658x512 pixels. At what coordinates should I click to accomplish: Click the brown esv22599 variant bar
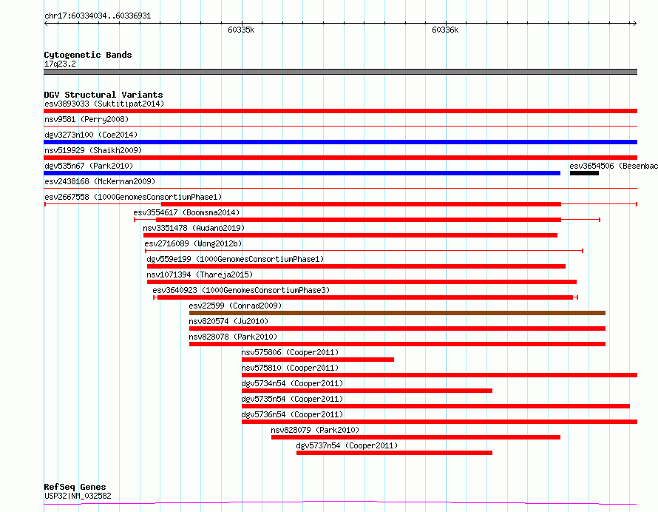(x=398, y=313)
